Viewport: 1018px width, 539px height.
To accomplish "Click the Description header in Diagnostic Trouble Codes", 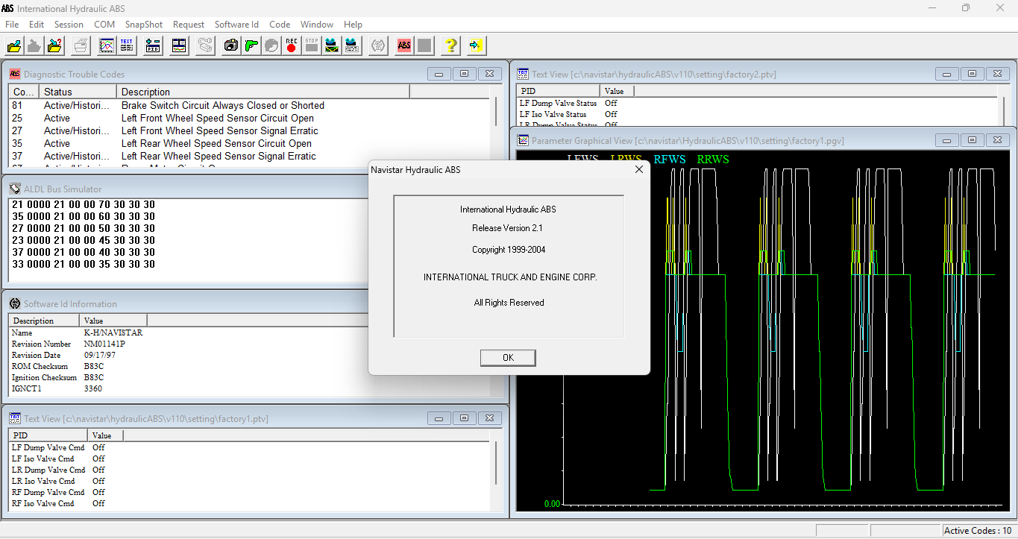I will click(x=263, y=92).
